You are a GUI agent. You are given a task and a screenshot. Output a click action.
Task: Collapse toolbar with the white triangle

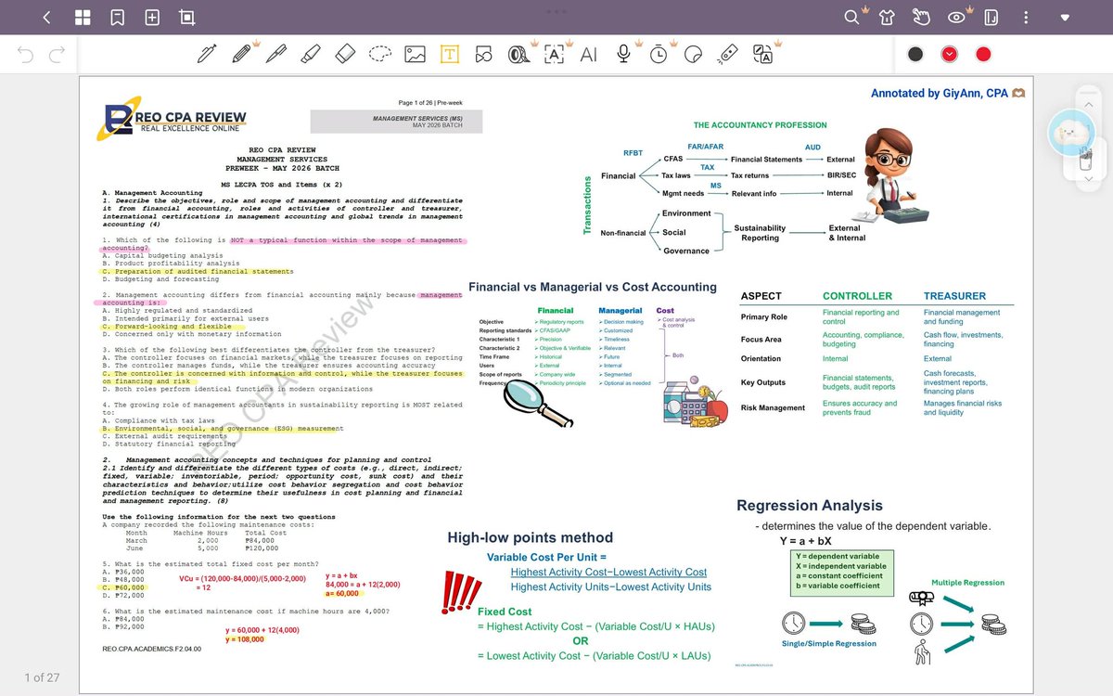click(x=1066, y=18)
